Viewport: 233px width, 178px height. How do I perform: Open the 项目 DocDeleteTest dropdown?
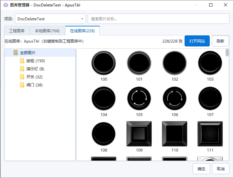(50, 19)
